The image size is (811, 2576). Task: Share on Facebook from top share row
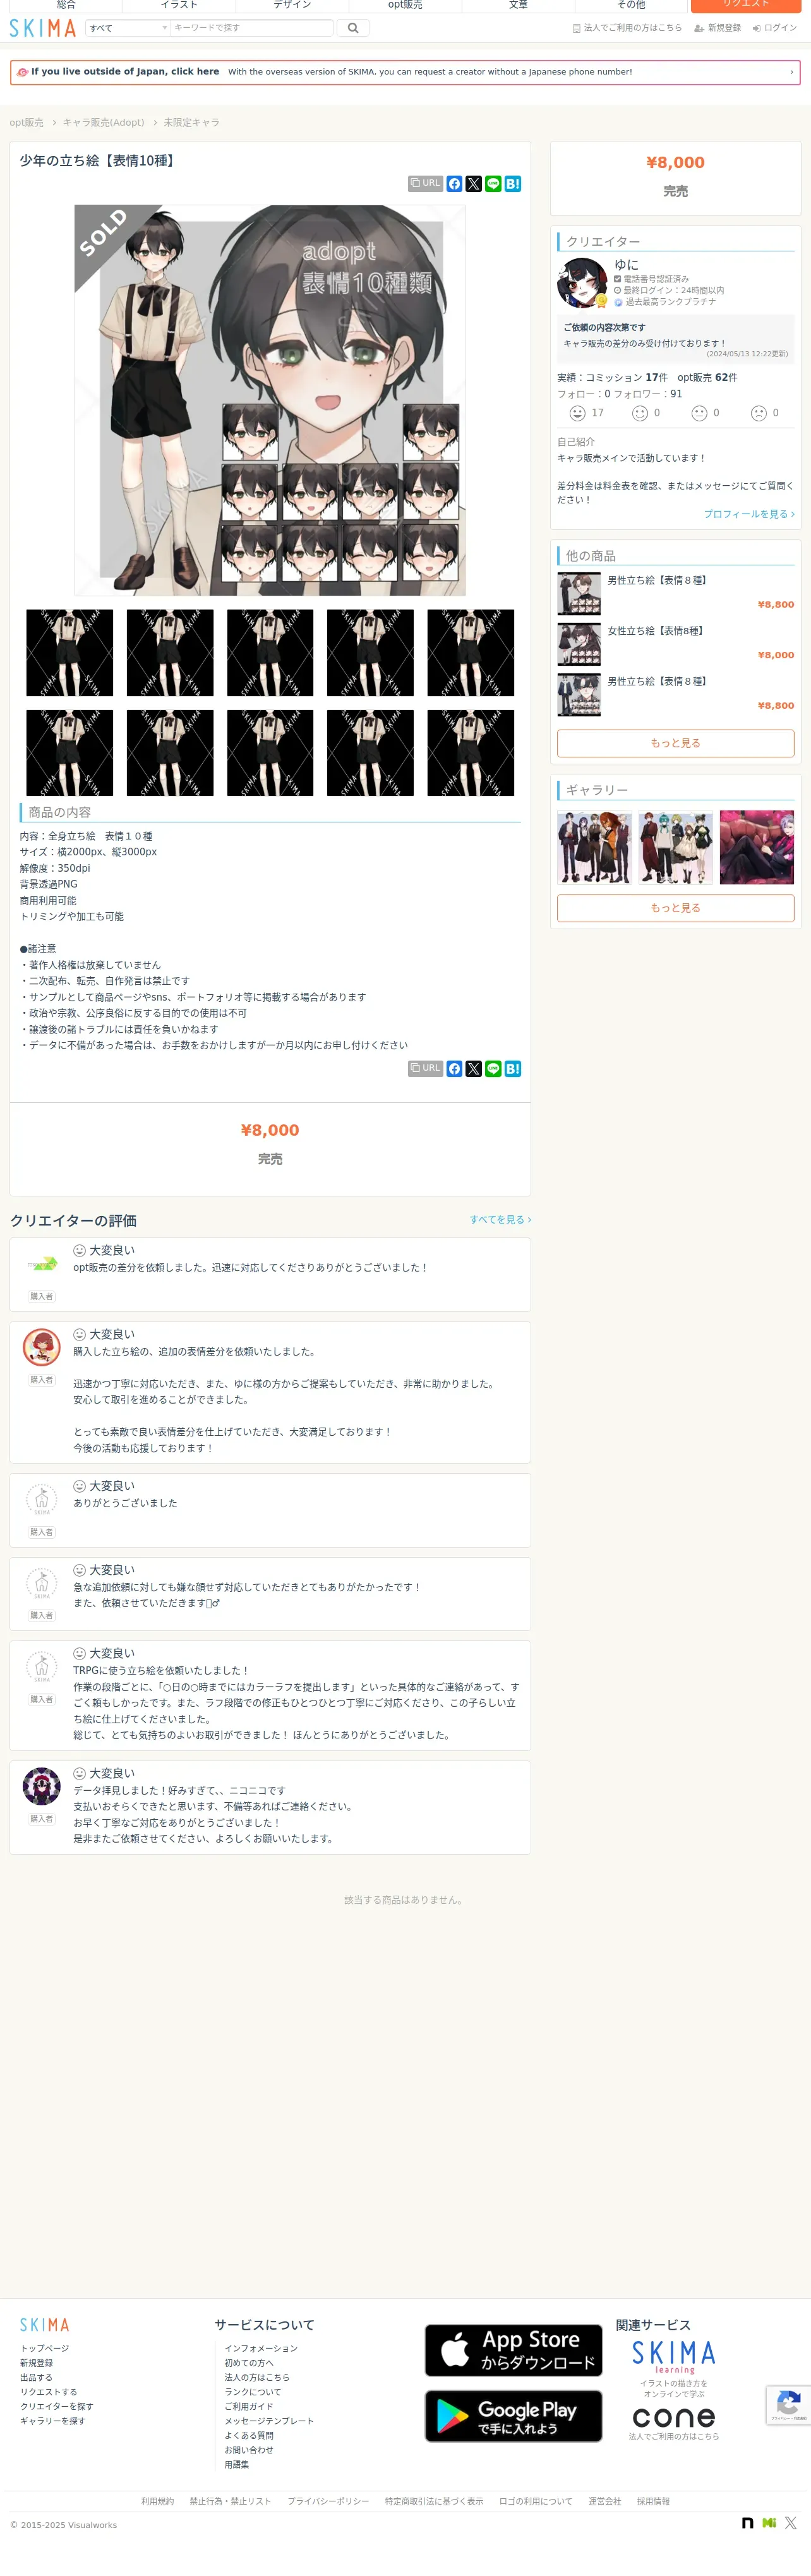454,184
